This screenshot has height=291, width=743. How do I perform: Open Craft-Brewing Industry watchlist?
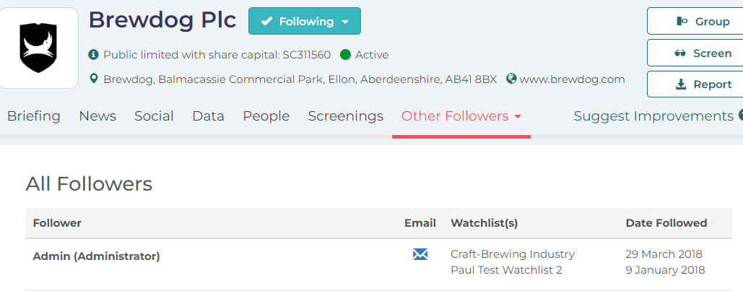pyautogui.click(x=513, y=254)
